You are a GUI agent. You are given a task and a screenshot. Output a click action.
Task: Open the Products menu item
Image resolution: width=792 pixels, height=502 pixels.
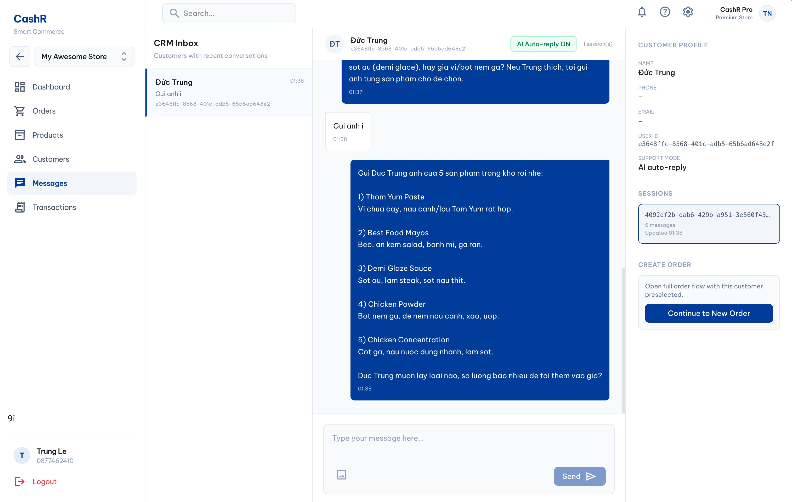pos(47,135)
